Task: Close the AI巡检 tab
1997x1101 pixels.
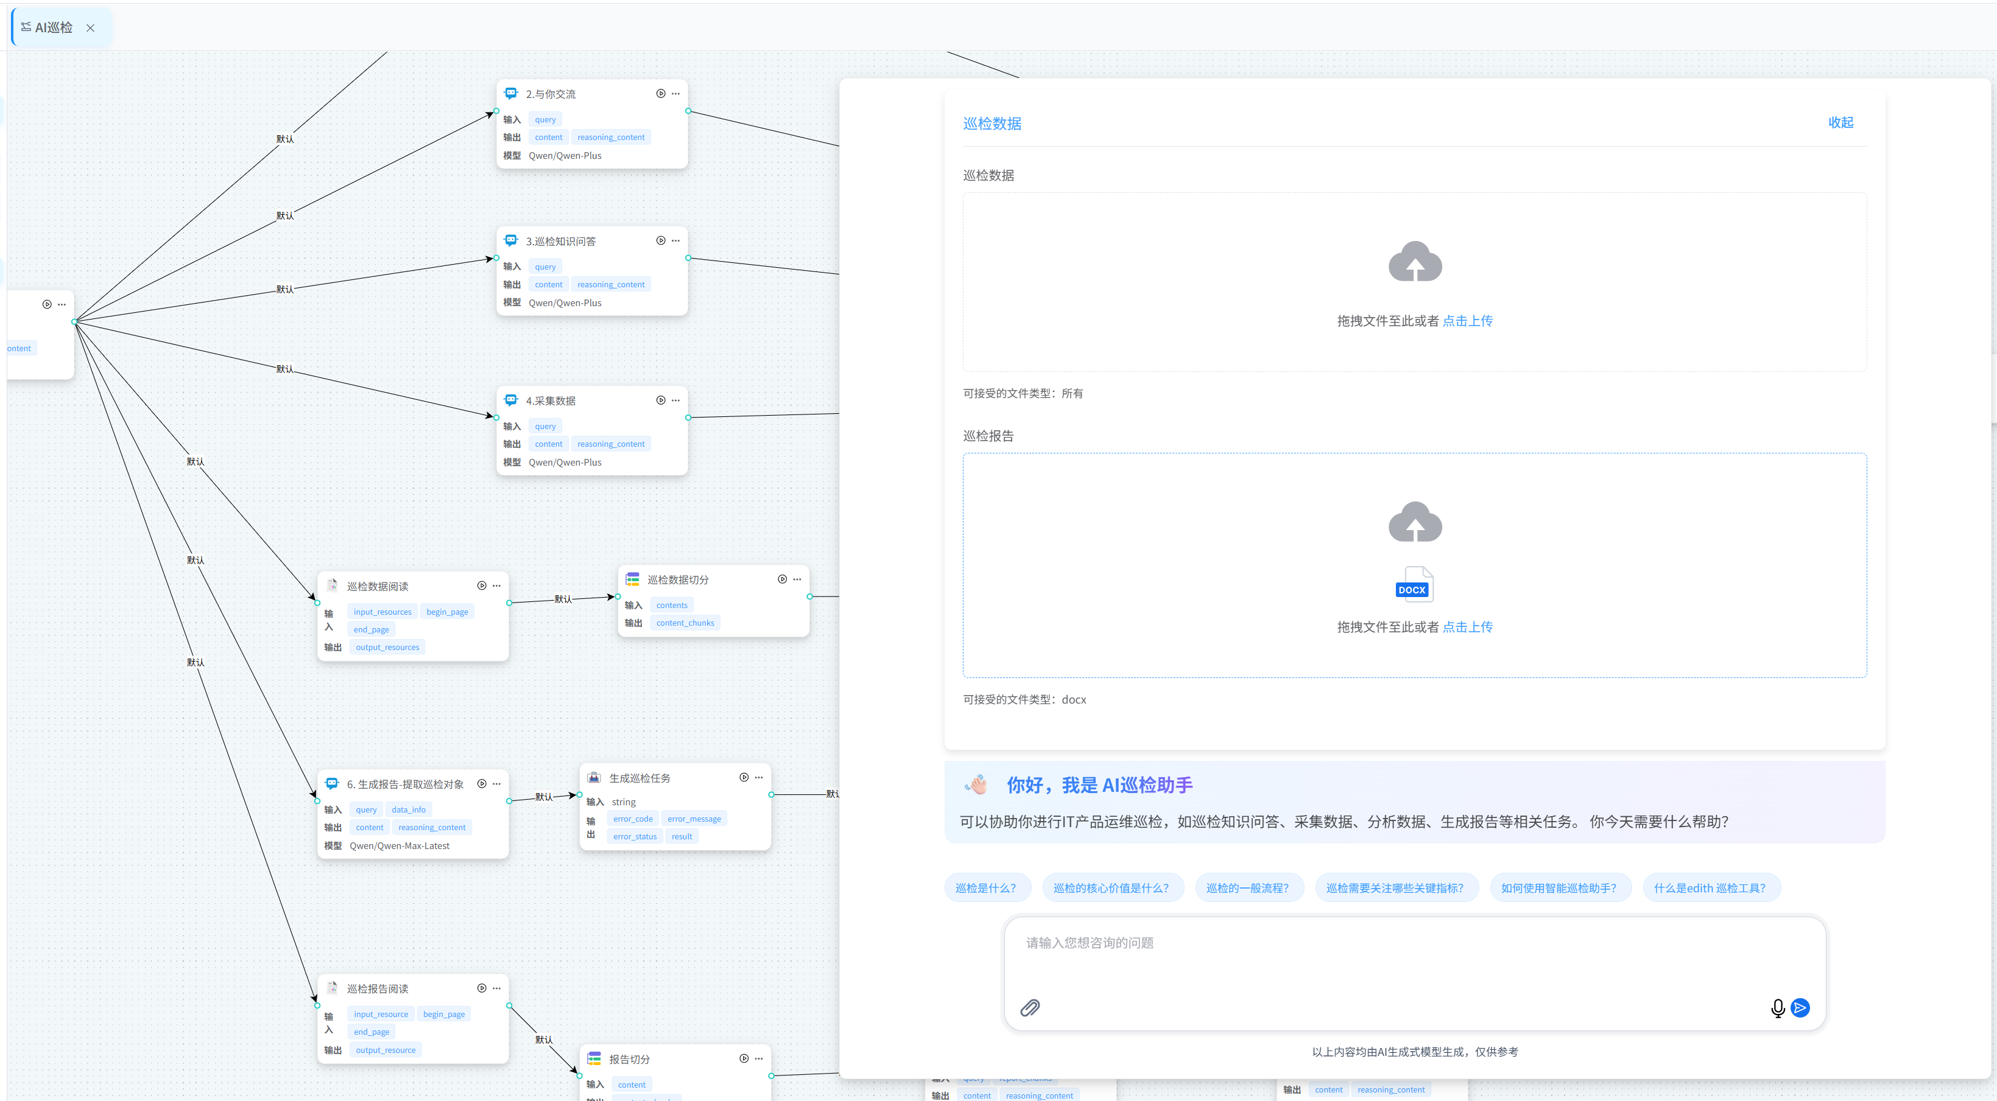Action: (91, 28)
